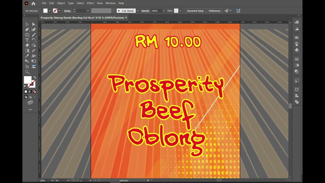325x183 pixels.
Task: Open the Color panel palette icon
Action: click(x=297, y=22)
